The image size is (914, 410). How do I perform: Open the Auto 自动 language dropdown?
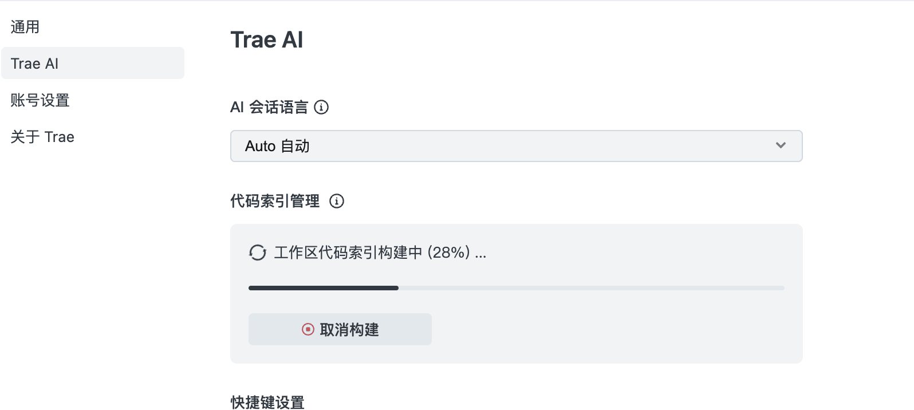(x=516, y=146)
